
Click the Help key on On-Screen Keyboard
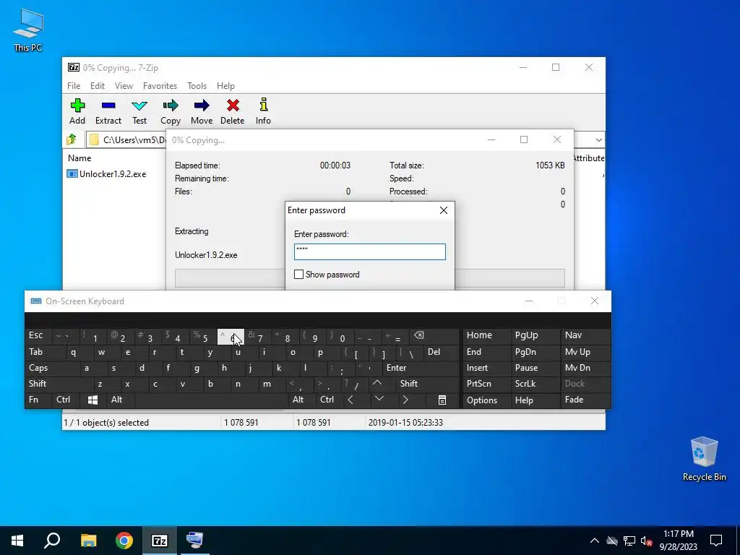[x=535, y=400]
